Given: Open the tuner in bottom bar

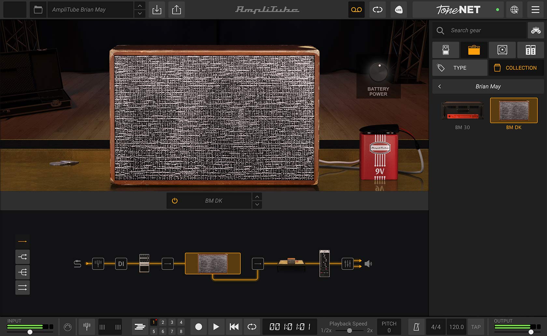Looking at the screenshot, I should point(87,327).
